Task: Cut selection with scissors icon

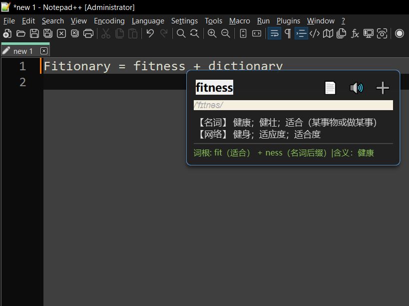Action: 106,33
